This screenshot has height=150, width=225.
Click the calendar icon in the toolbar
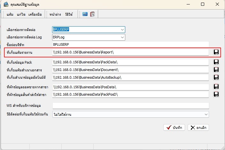click(x=85, y=14)
